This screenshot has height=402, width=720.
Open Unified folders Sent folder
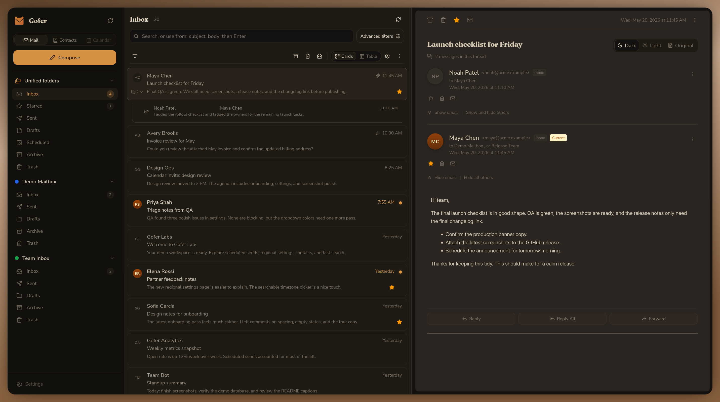65,118
